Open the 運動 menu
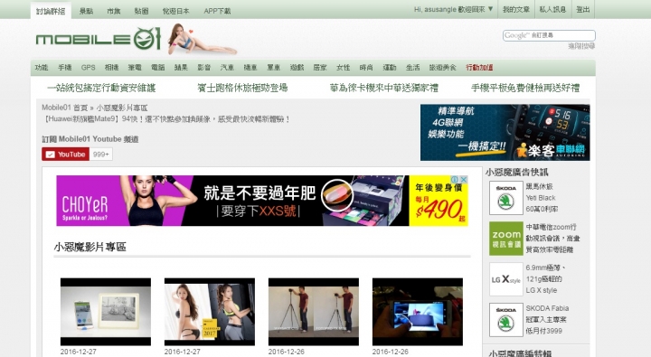This screenshot has width=651, height=357. pos(390,67)
